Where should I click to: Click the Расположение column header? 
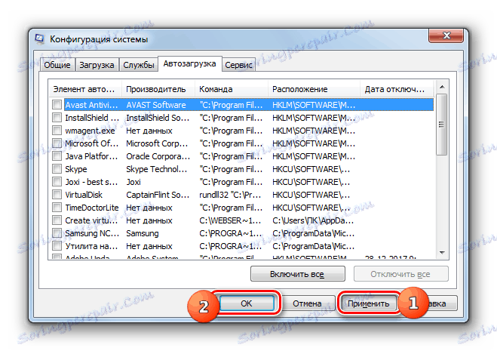[314, 89]
